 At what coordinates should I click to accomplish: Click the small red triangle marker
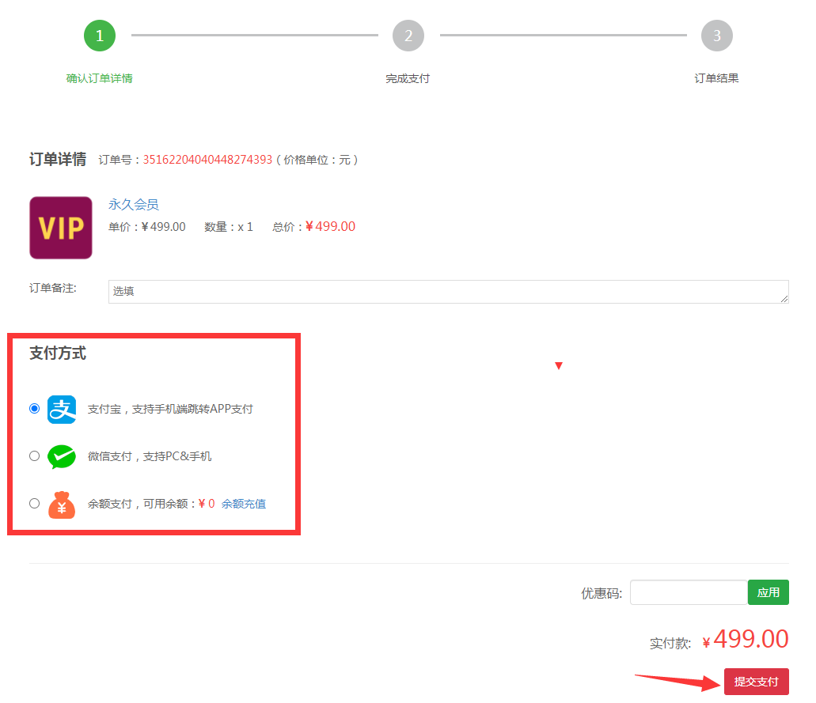pyautogui.click(x=559, y=365)
